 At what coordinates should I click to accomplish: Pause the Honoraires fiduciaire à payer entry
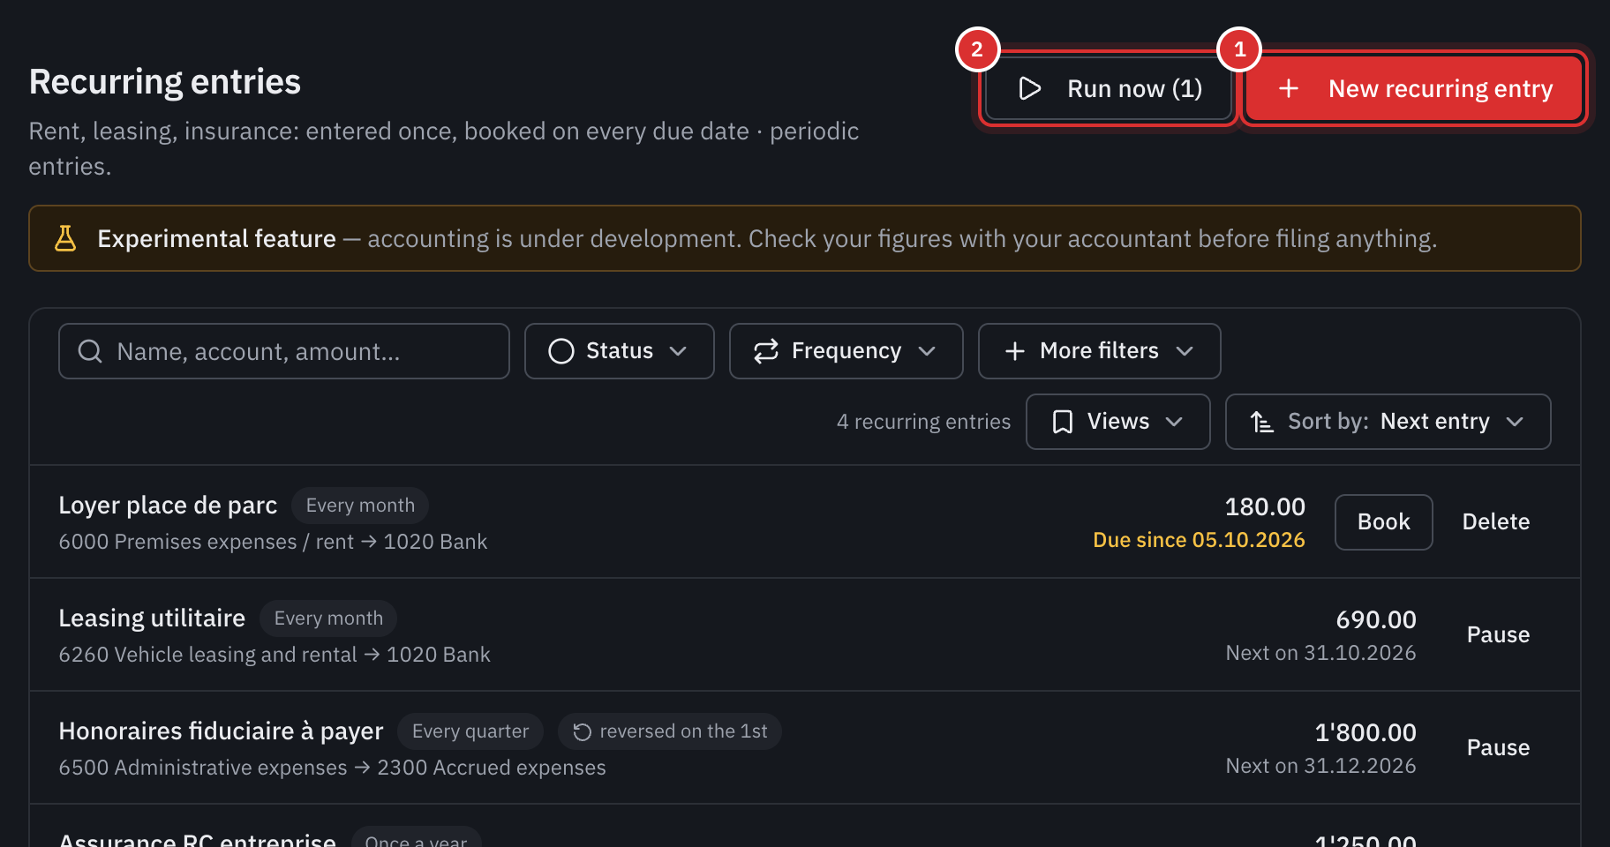1498,748
